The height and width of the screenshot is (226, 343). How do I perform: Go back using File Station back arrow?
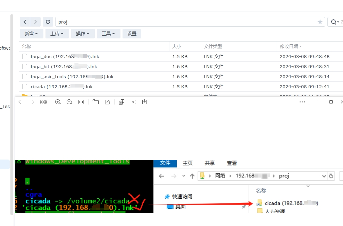[25, 22]
